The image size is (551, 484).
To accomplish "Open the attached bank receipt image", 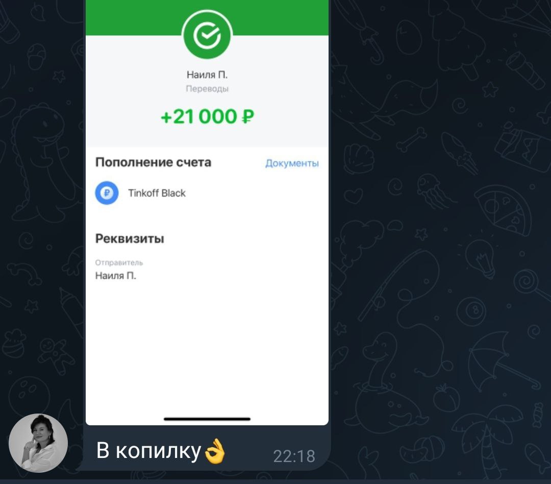I will tap(207, 212).
